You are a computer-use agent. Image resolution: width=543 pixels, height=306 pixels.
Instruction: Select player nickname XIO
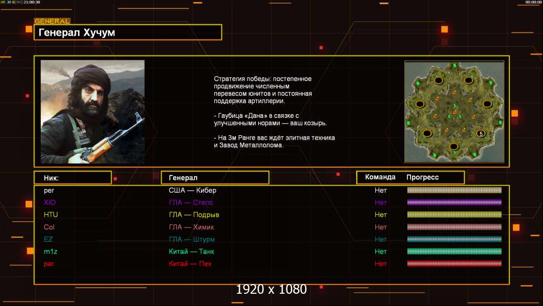click(x=50, y=202)
